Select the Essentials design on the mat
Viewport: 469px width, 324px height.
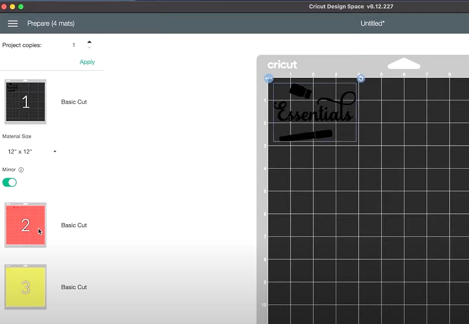[x=315, y=112]
